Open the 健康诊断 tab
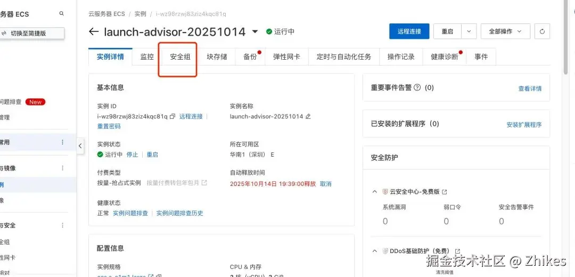The height and width of the screenshot is (277, 575). (x=445, y=57)
